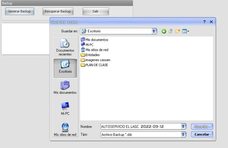This screenshot has height=148, width=228.
Task: Click the Generar Backup button
Action: pyautogui.click(x=20, y=11)
